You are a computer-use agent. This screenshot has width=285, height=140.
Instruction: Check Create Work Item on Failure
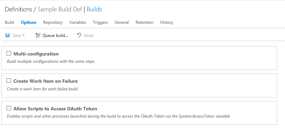9,81
